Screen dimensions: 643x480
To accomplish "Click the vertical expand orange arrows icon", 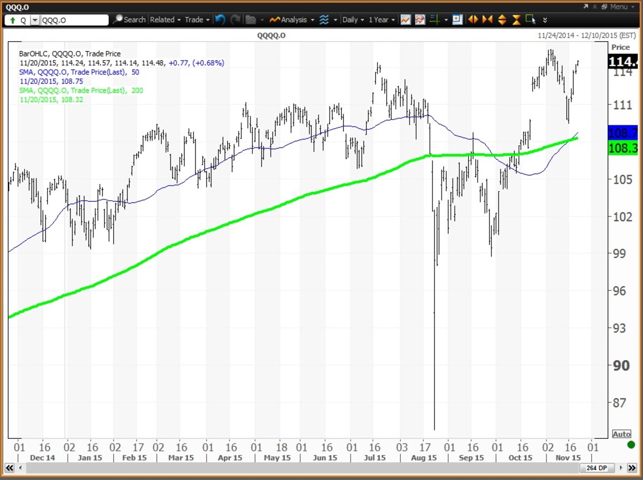I will pos(502,20).
